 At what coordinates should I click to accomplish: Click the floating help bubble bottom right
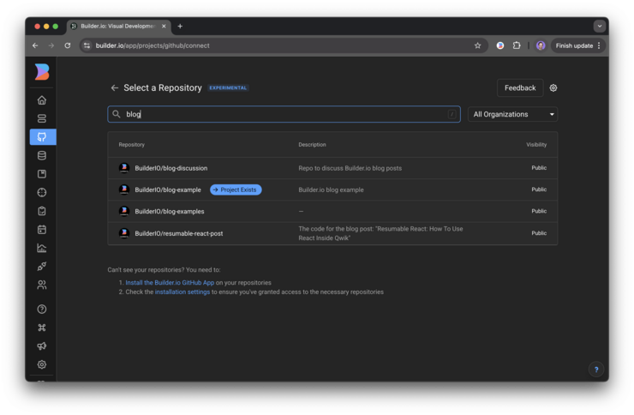point(596,370)
